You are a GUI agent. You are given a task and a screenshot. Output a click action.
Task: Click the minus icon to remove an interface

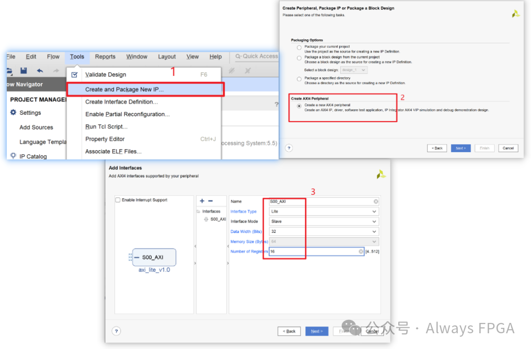click(210, 201)
